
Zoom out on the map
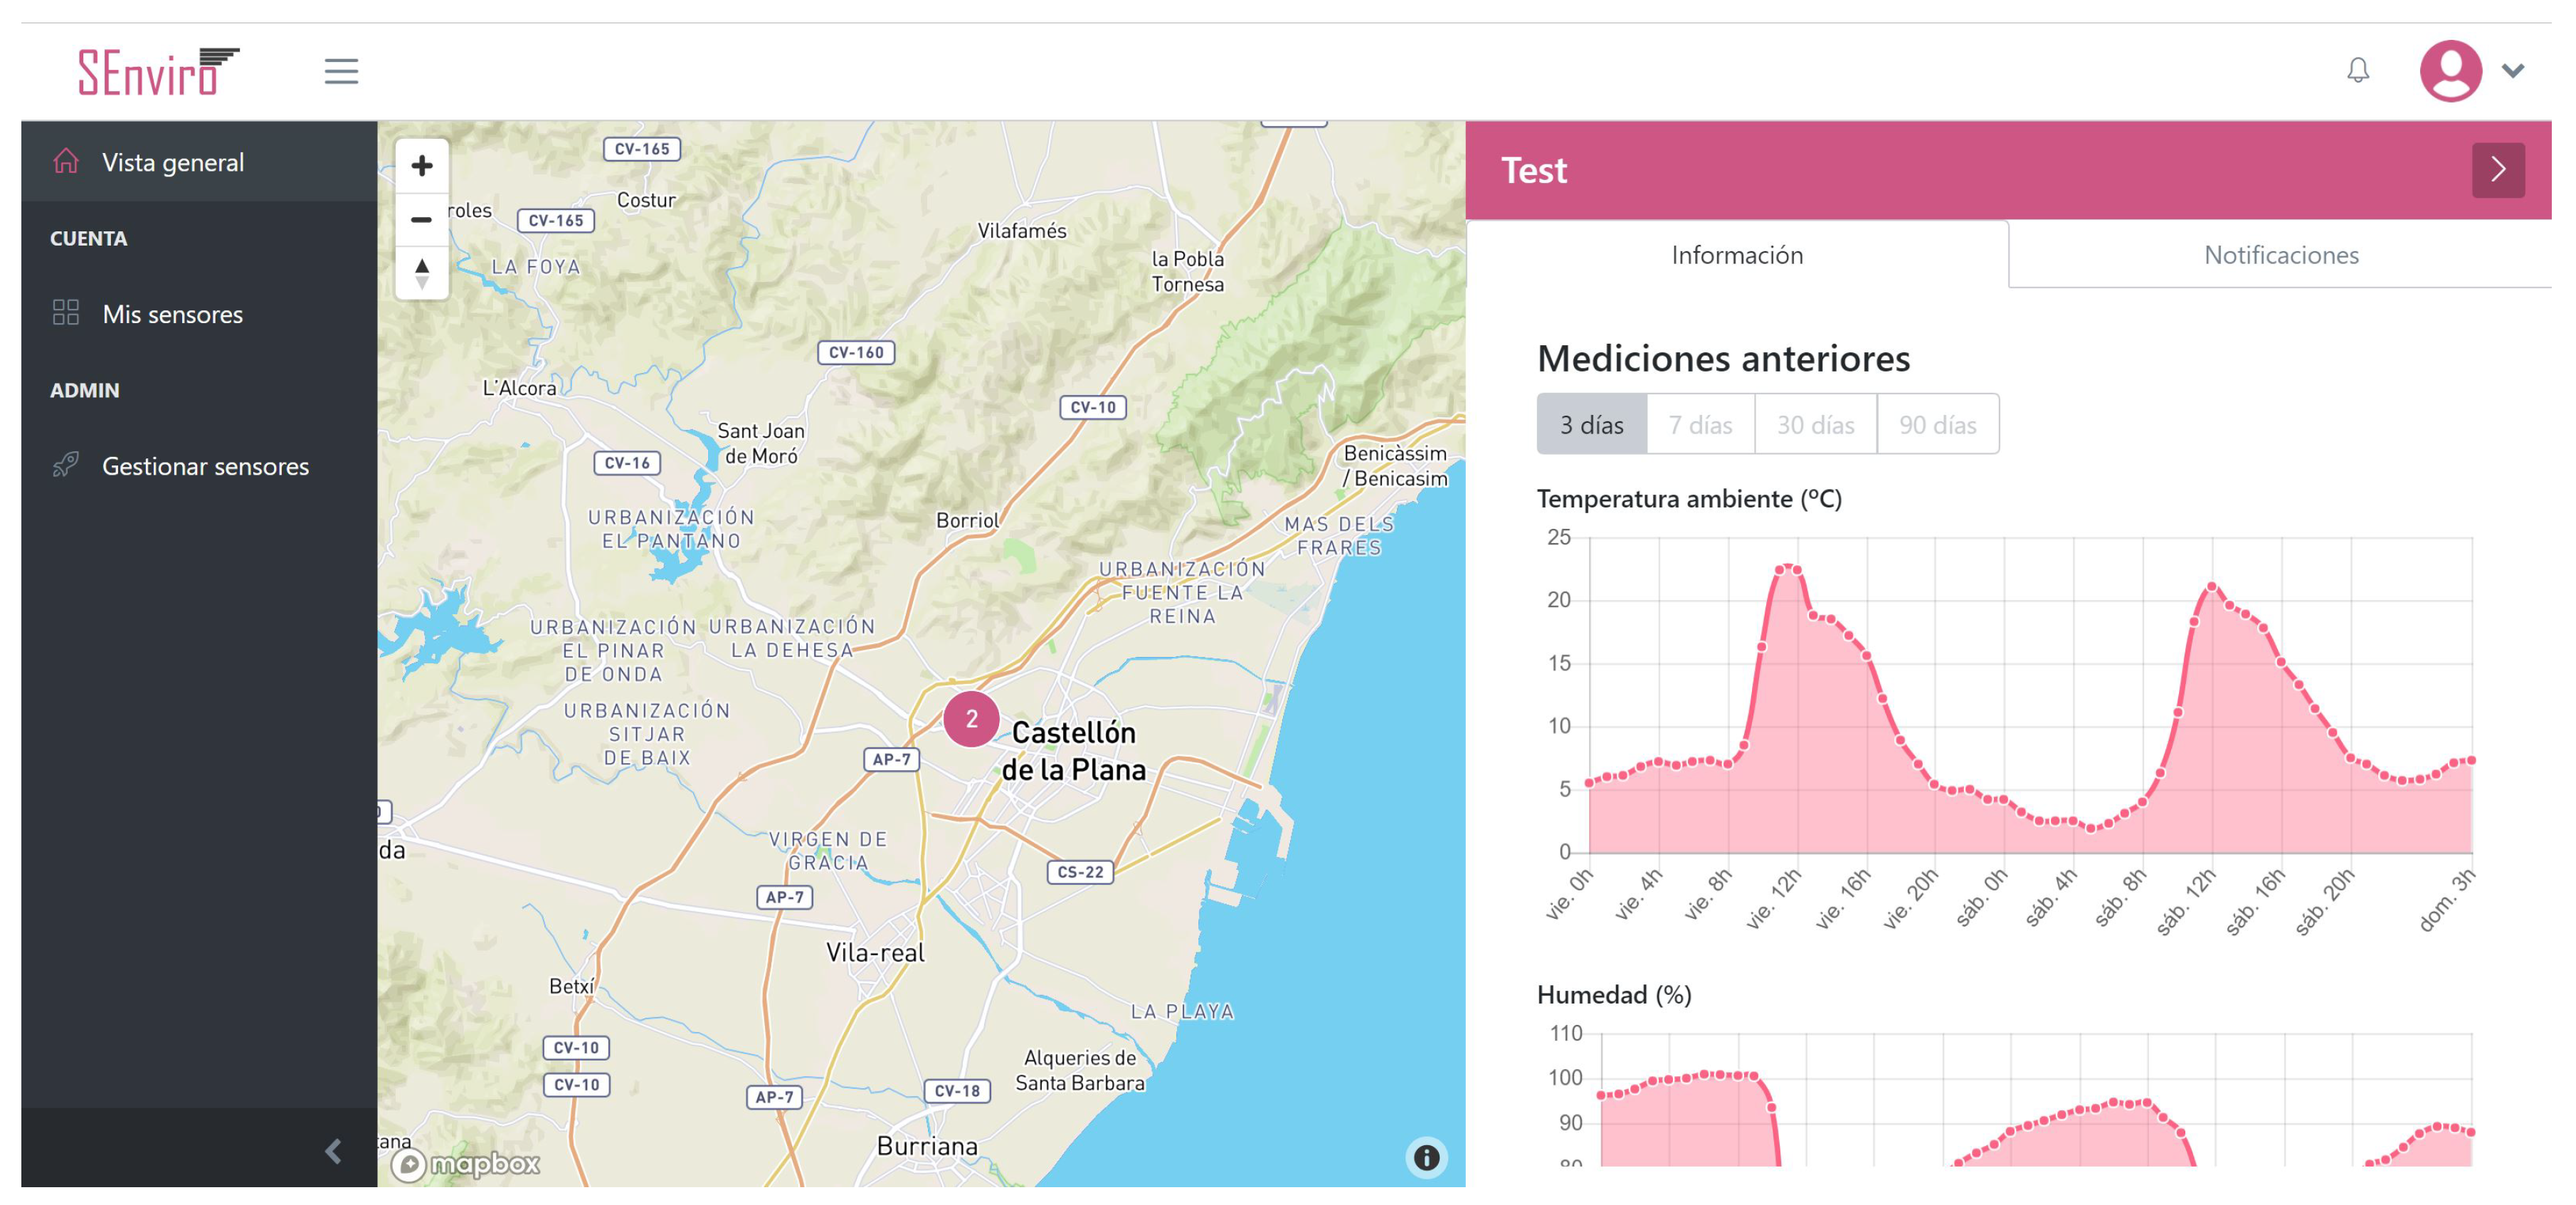(422, 219)
